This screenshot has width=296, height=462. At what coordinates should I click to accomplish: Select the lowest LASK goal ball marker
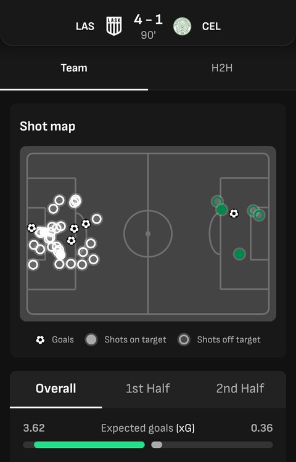pos(71,241)
